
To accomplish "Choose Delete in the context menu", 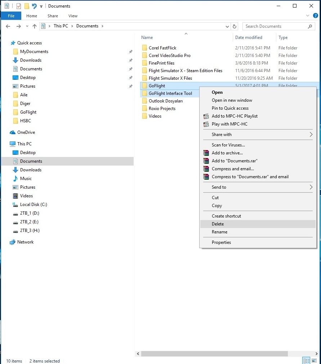I will pos(258,224).
